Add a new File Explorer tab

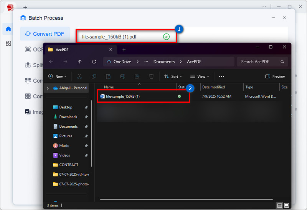tap(124, 50)
